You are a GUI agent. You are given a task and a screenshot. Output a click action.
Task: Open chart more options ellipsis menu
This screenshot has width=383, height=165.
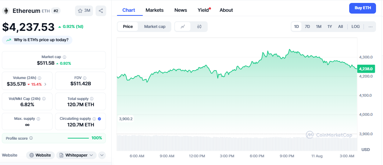click(370, 26)
